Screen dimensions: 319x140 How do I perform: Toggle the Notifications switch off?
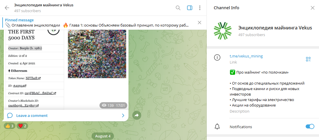[310, 127]
